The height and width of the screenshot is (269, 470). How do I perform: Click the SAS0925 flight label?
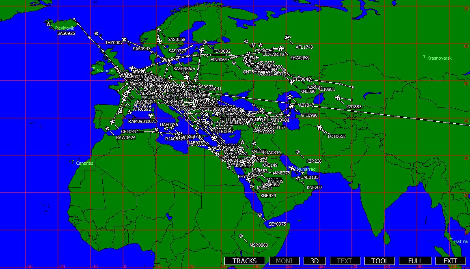click(66, 33)
